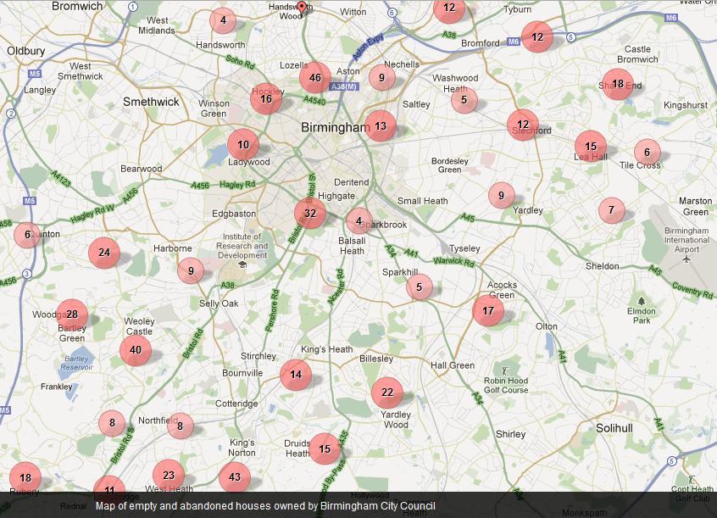Click the 22 cluster above Yardley Wood

point(387,393)
